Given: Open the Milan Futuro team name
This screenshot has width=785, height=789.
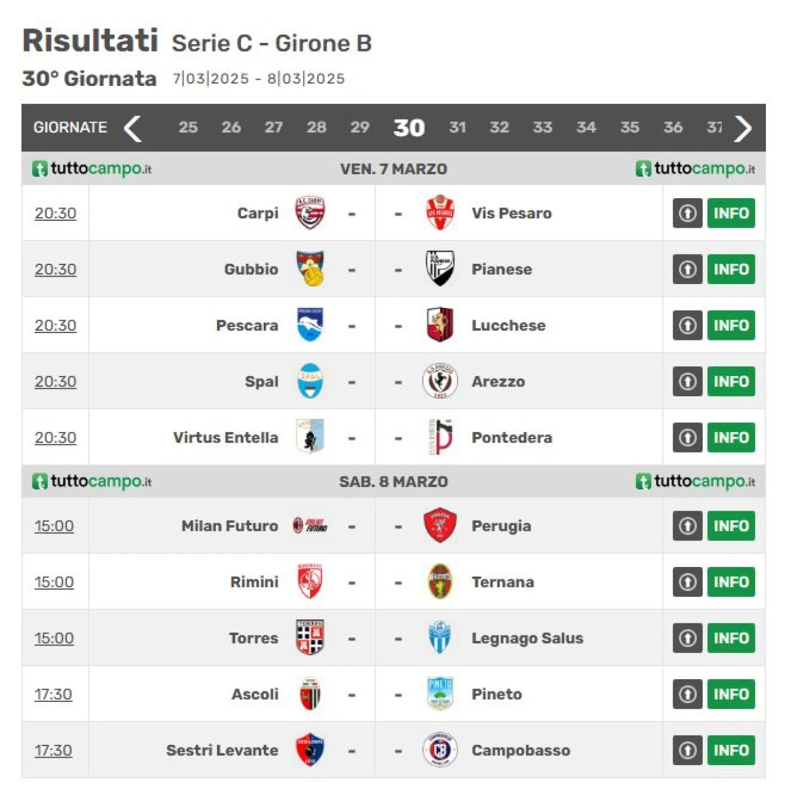Looking at the screenshot, I should click(x=230, y=526).
